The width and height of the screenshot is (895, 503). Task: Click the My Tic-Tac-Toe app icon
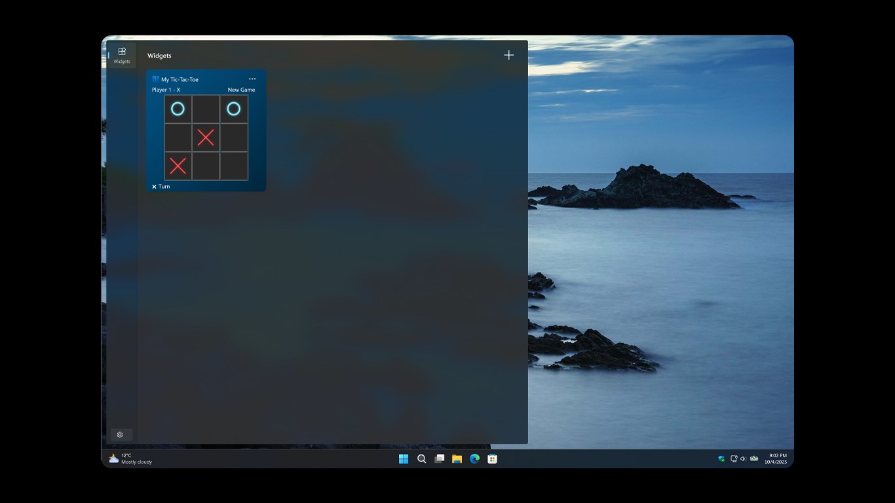155,79
